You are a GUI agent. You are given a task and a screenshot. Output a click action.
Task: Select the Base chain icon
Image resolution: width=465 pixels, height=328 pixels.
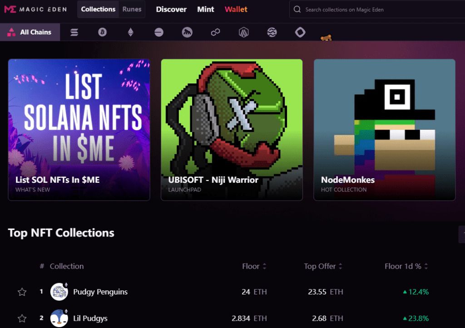pyautogui.click(x=158, y=32)
